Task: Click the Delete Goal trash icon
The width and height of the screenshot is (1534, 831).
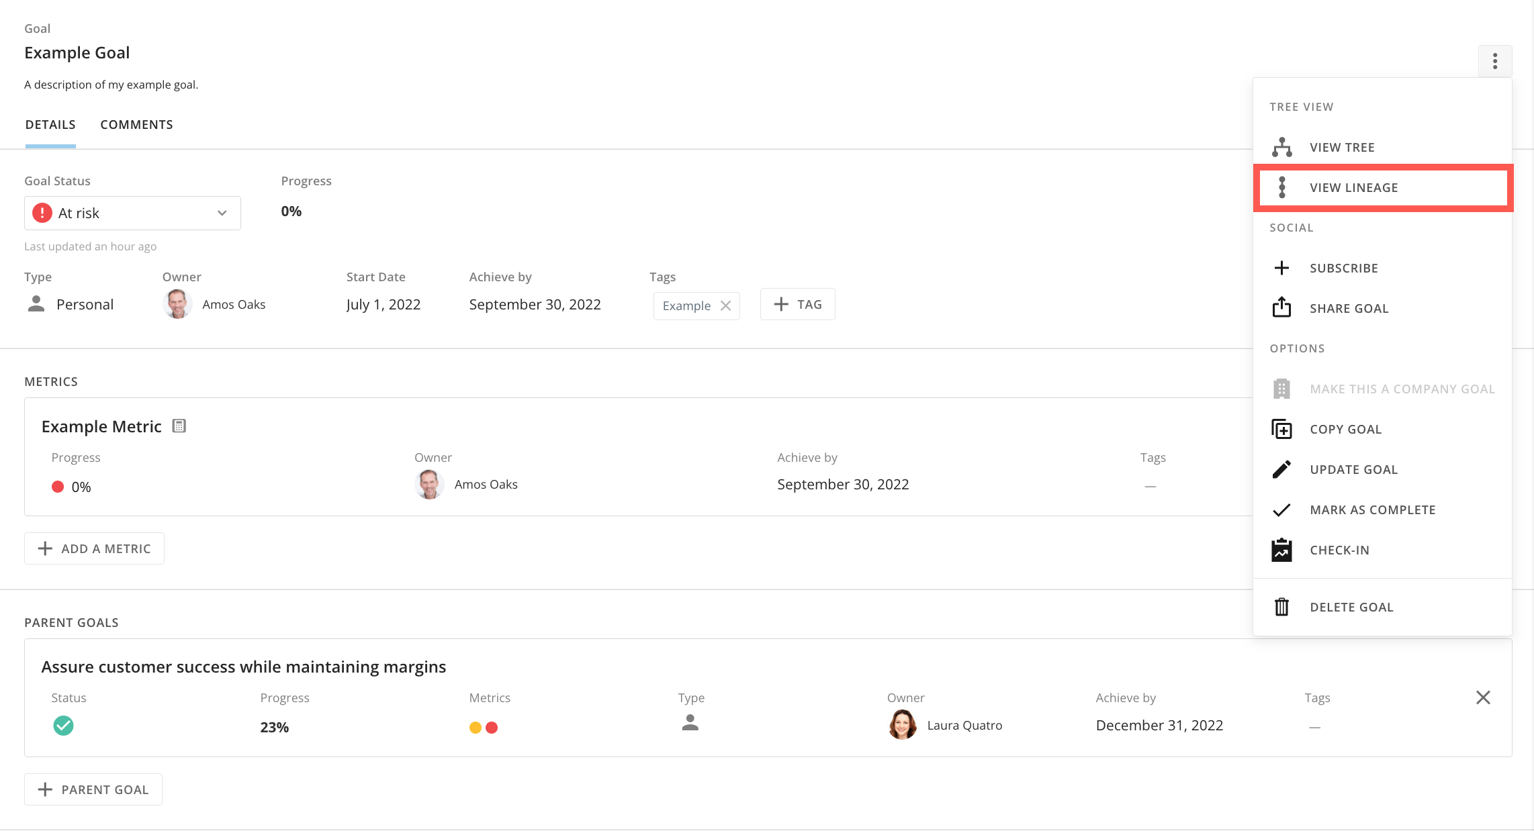Action: tap(1281, 607)
